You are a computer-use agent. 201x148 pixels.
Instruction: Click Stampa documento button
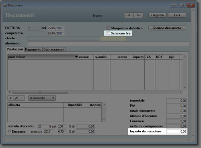tap(167, 28)
